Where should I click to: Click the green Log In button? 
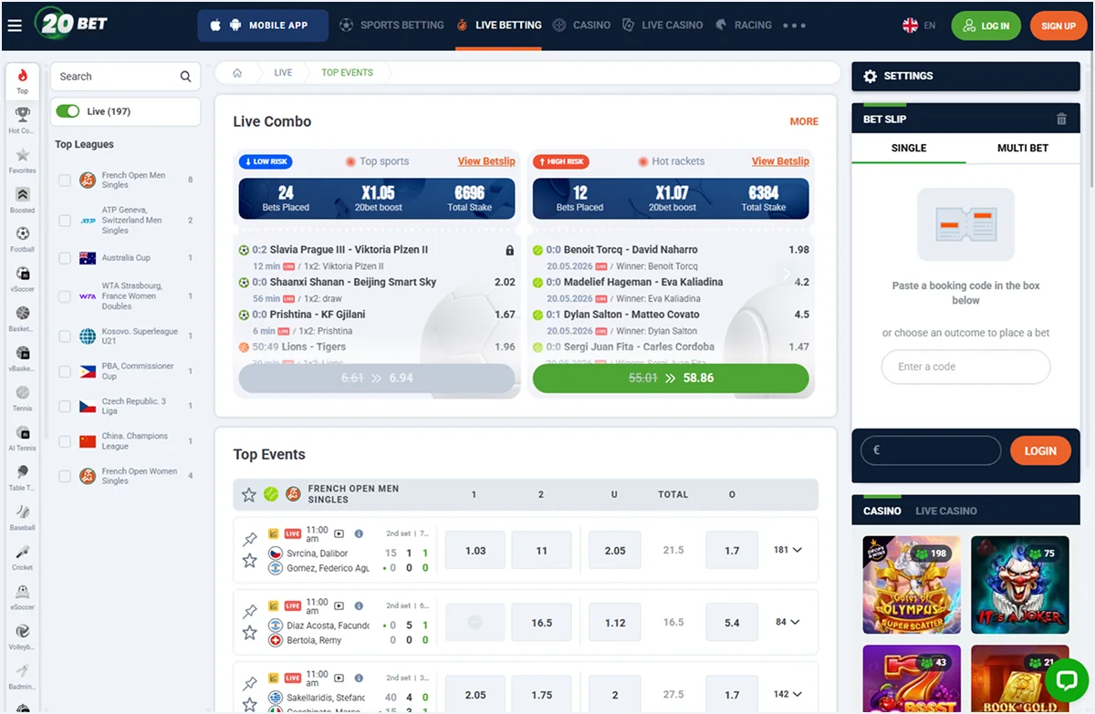coord(985,26)
